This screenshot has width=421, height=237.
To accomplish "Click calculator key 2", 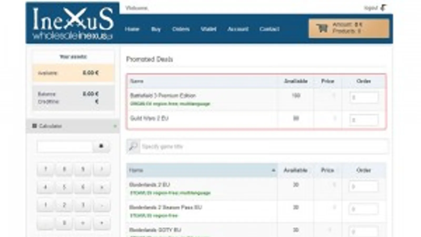I will (x=64, y=205).
